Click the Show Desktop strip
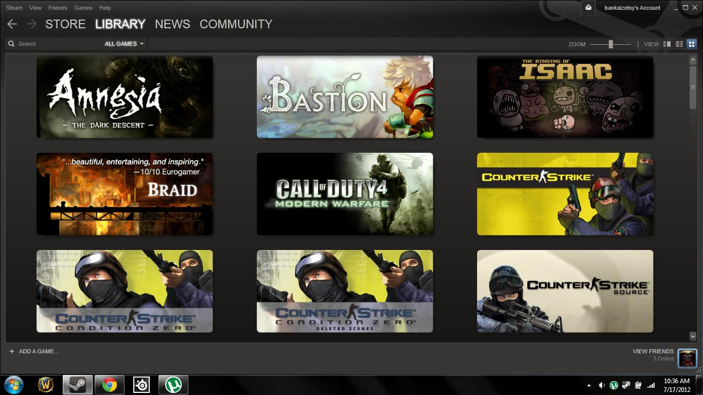 click(700, 385)
